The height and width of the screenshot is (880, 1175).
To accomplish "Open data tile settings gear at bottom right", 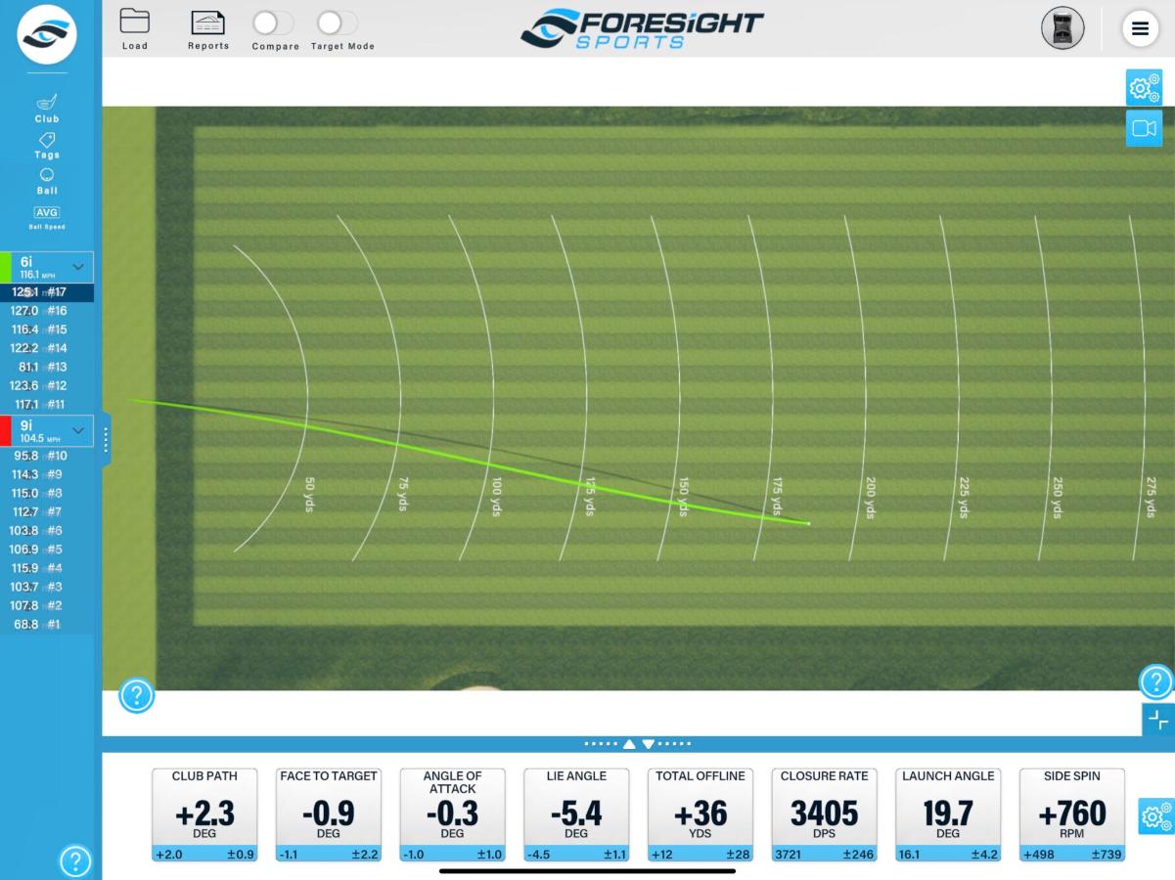I will (1156, 815).
